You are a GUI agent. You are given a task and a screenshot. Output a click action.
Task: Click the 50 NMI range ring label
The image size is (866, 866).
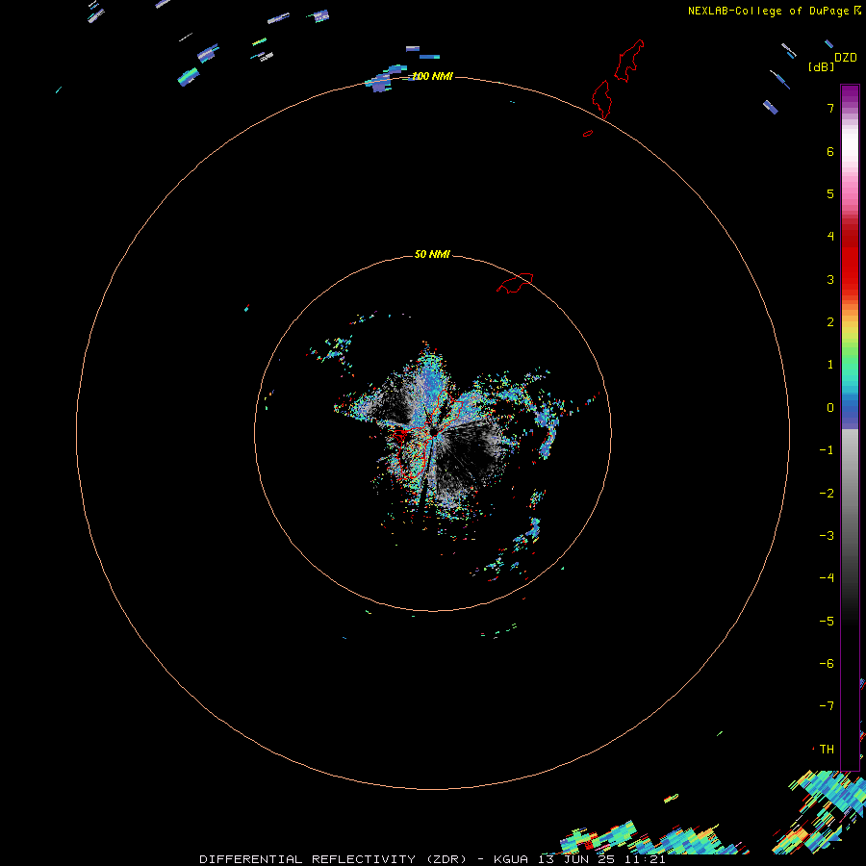pos(432,254)
